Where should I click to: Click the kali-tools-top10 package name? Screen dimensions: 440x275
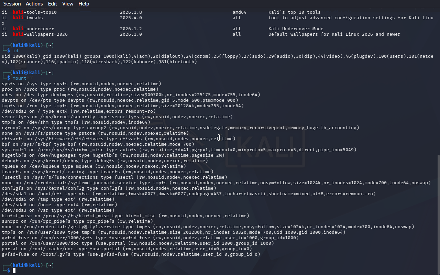[35, 12]
